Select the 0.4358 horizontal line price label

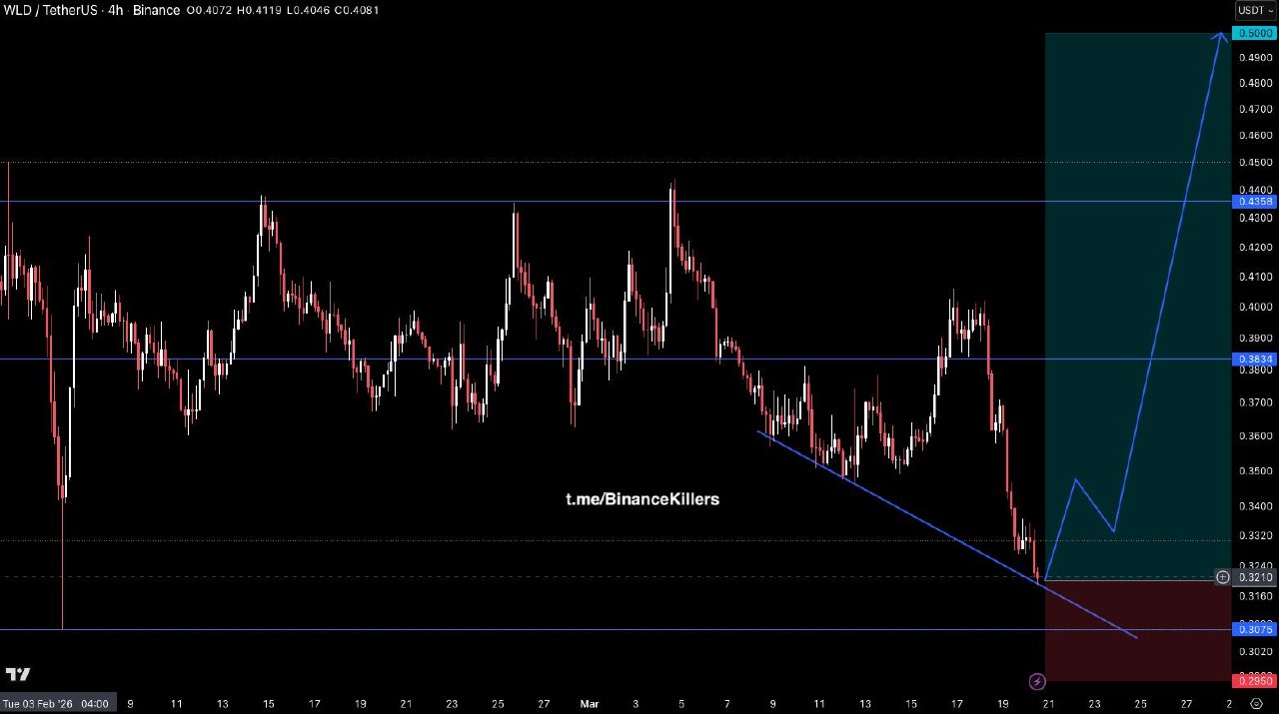[1255, 202]
